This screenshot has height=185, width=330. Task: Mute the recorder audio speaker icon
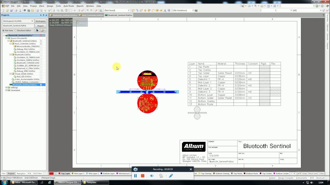click(152, 176)
